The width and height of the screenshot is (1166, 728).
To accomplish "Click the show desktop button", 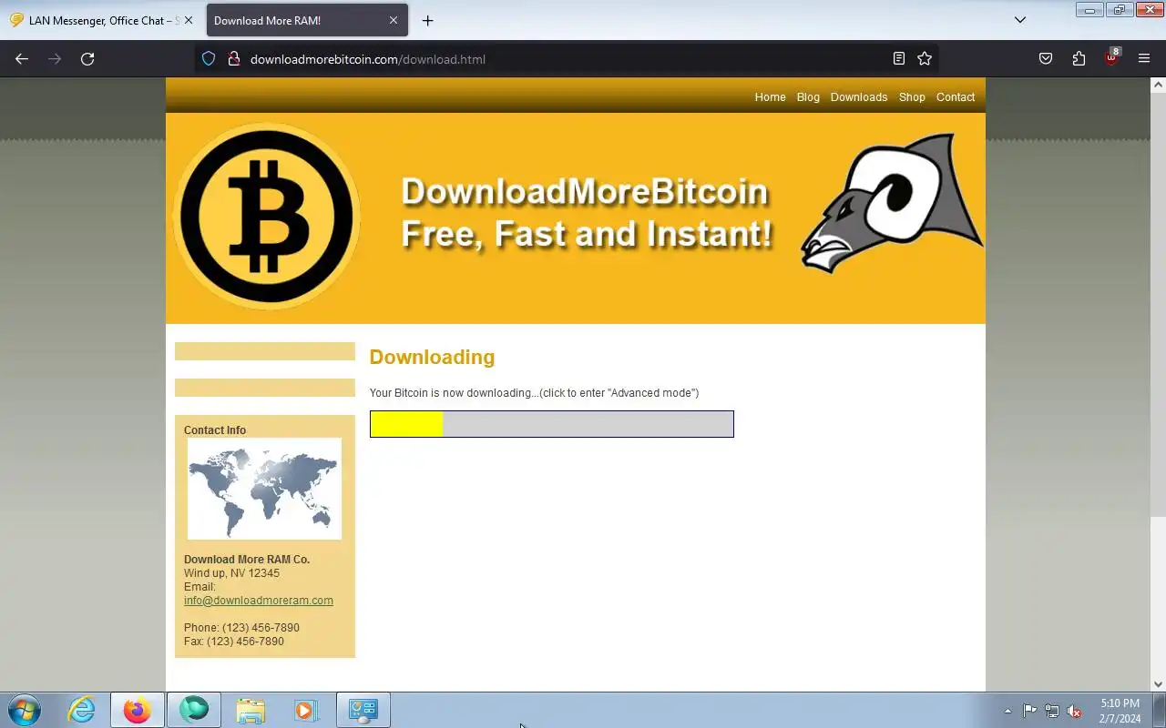I will (x=1160, y=710).
